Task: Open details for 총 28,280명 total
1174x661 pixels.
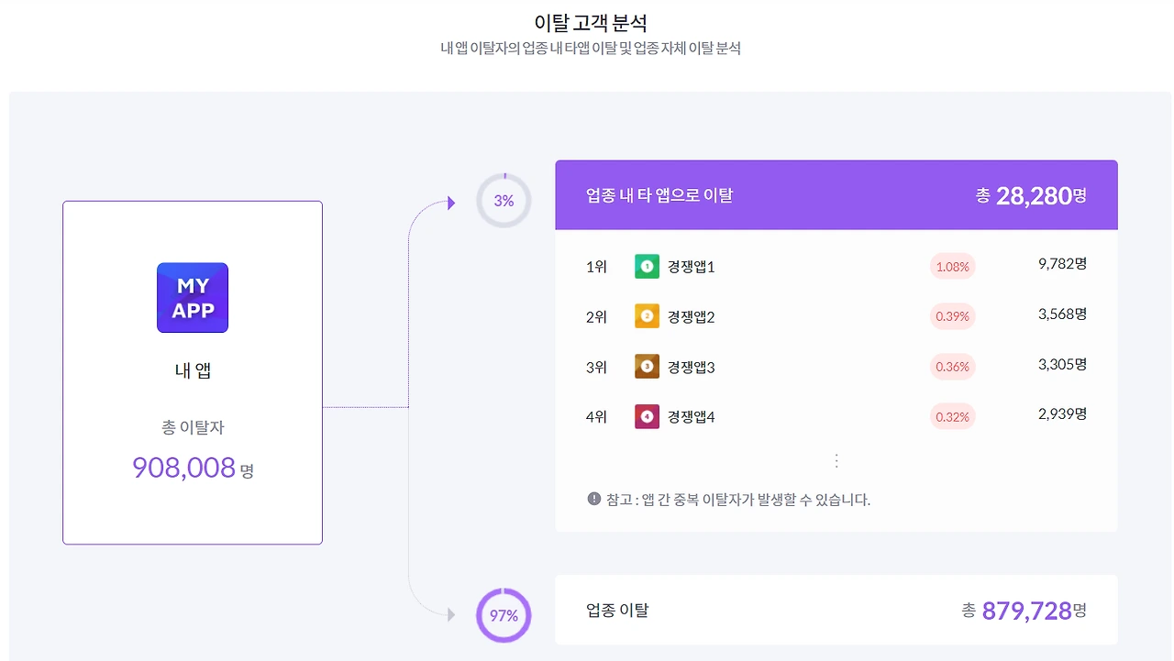Action: pyautogui.click(x=1033, y=195)
